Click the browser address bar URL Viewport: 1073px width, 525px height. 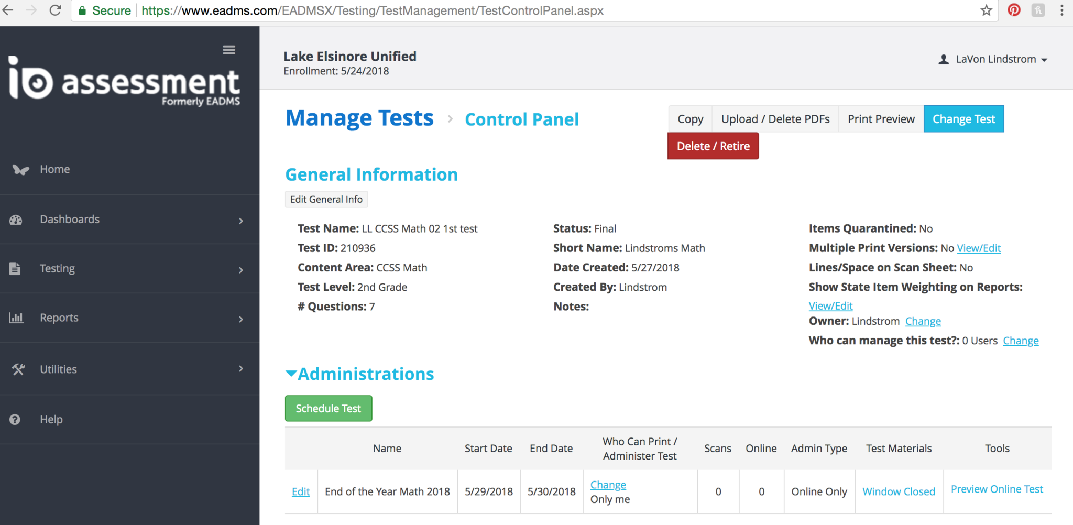tap(372, 10)
